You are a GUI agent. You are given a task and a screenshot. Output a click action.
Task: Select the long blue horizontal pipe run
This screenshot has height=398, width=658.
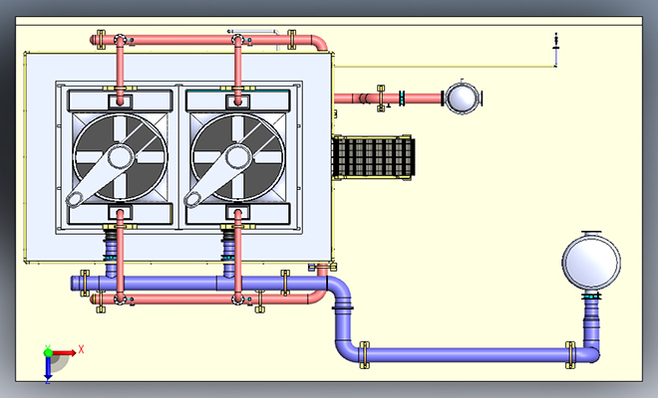[468, 355]
